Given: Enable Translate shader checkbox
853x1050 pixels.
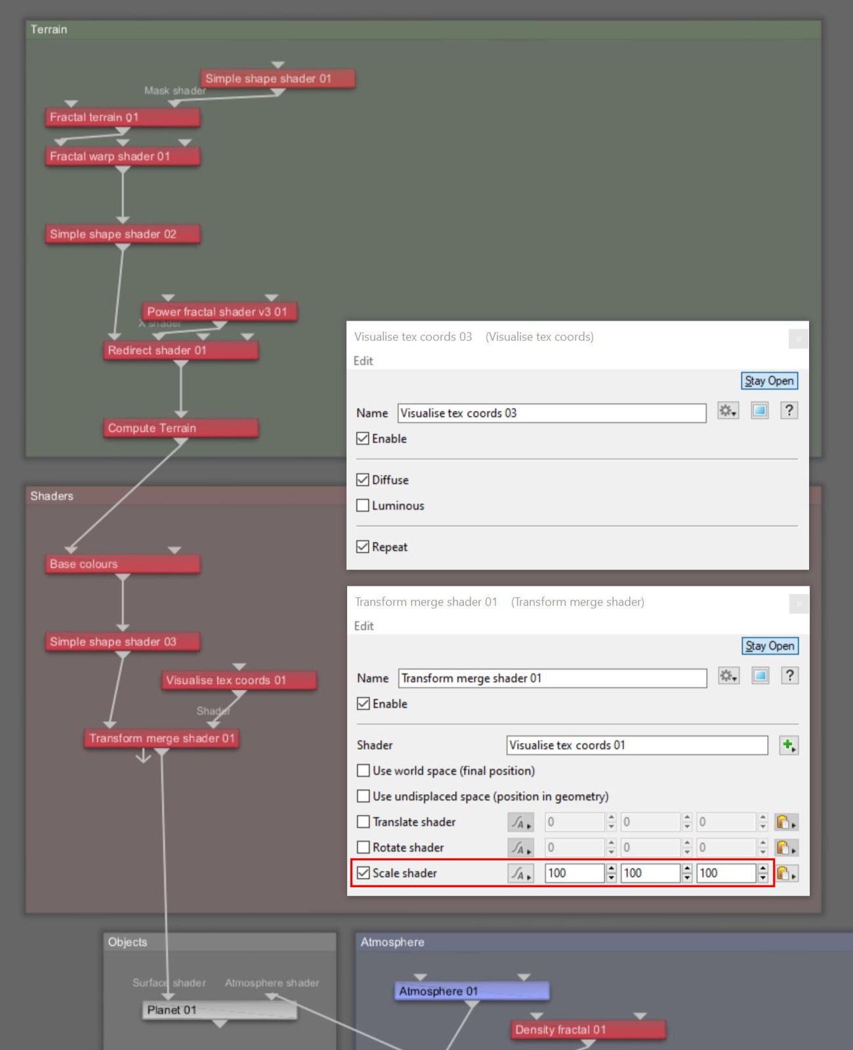Looking at the screenshot, I should tap(363, 822).
